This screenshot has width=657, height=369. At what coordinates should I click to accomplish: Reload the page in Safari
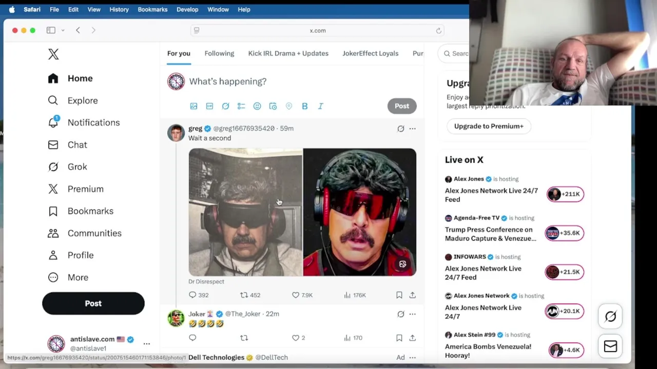click(439, 30)
